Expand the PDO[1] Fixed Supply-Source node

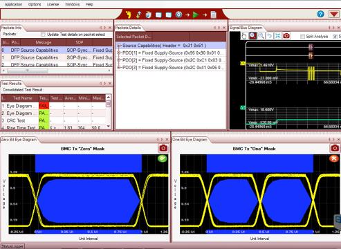tap(118, 53)
